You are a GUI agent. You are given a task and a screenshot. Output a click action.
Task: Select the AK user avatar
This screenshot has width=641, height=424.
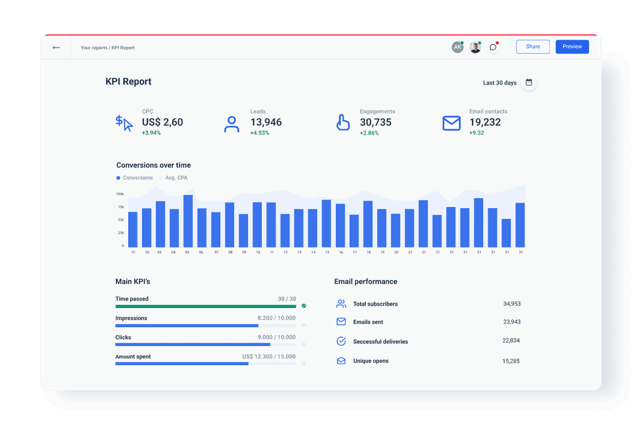point(457,47)
